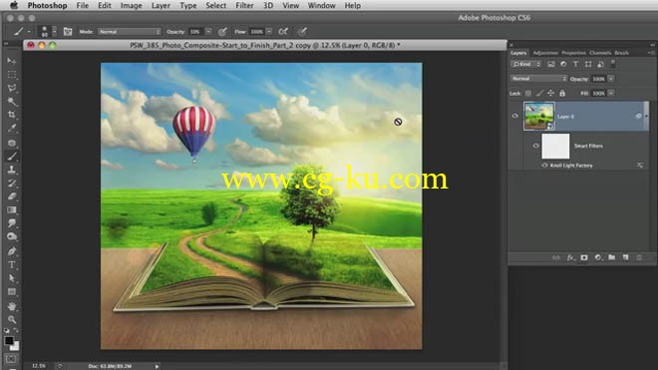Select the Eyedropper tool
Screen dimensions: 658x370
pos(12,128)
